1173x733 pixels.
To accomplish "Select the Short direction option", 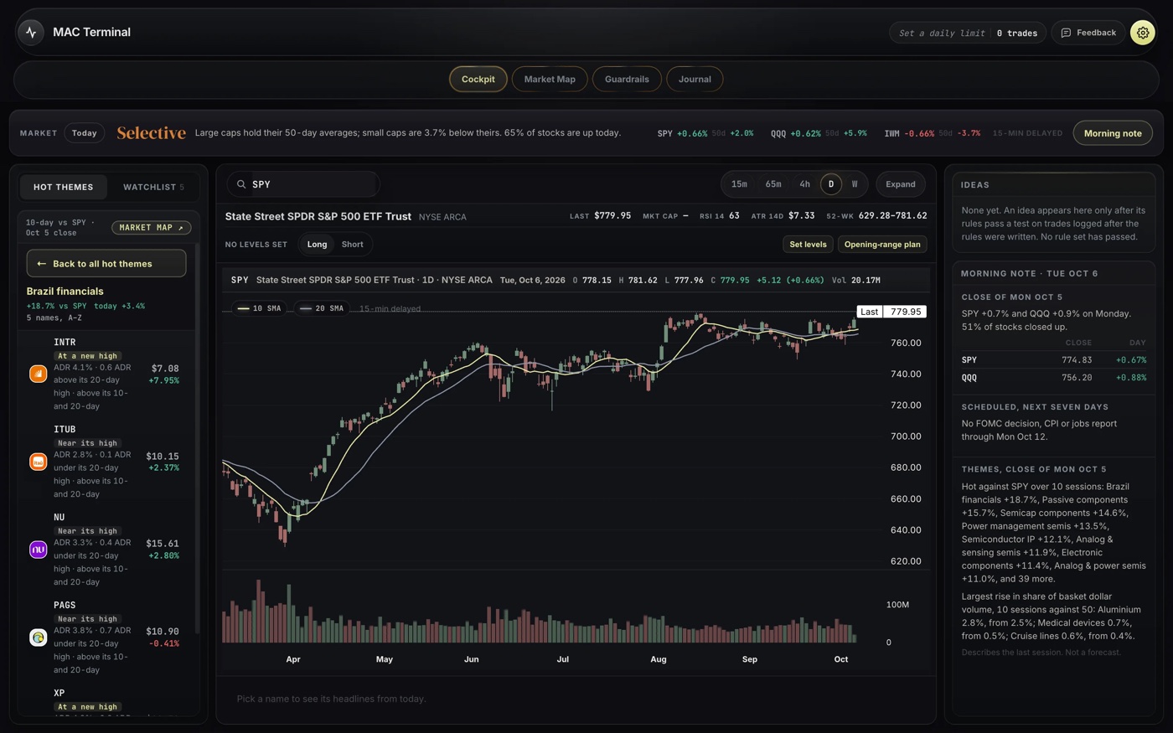I will pyautogui.click(x=353, y=245).
